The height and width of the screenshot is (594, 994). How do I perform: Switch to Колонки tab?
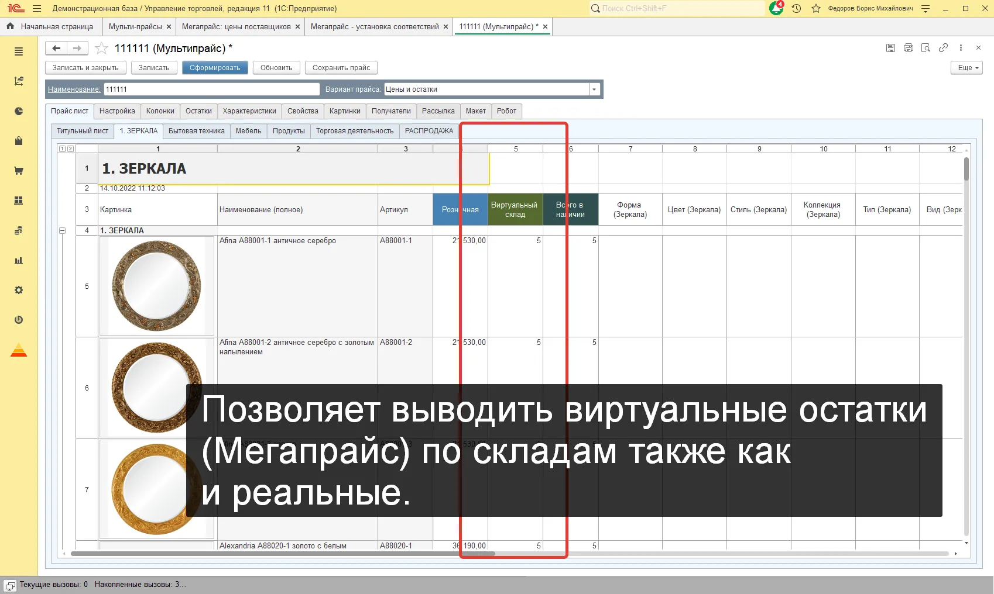click(x=160, y=111)
